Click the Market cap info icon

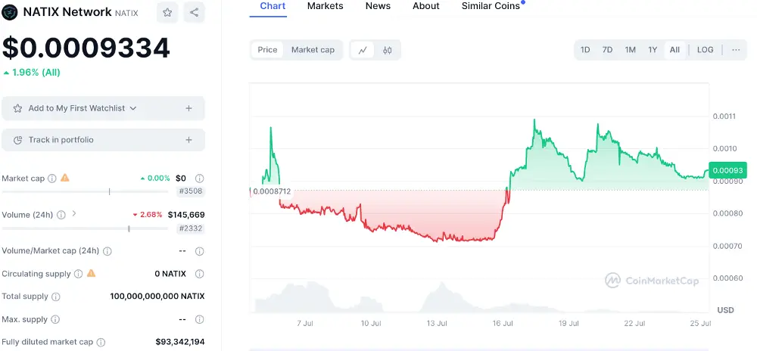click(x=52, y=179)
